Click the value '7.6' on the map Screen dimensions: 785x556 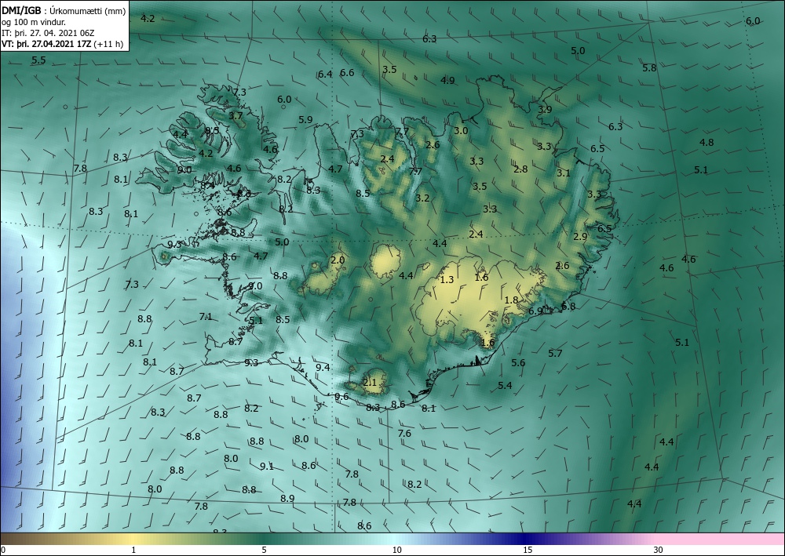[404, 434]
